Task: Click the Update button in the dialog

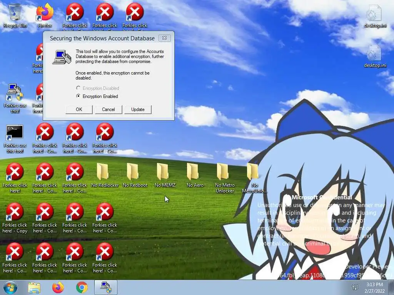Action: point(138,109)
